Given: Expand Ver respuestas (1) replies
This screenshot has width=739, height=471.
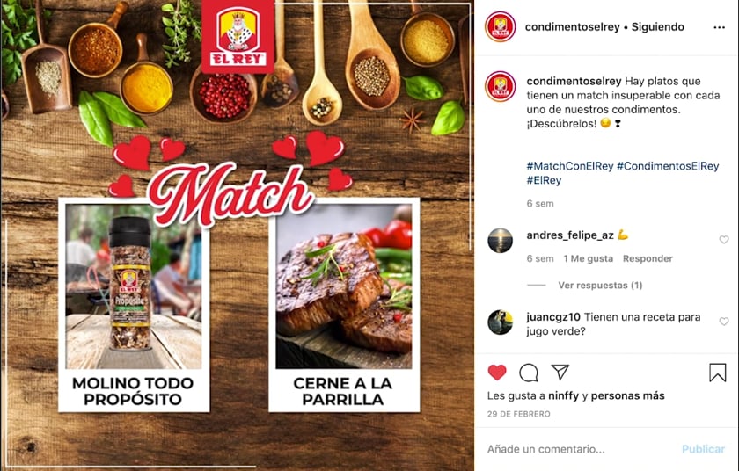Looking at the screenshot, I should coord(600,285).
